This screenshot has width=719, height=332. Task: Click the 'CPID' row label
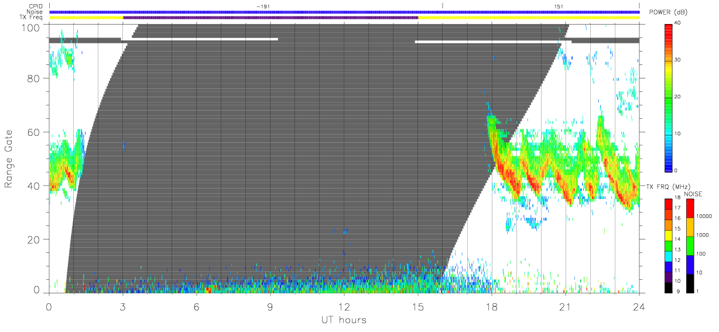tap(36, 6)
